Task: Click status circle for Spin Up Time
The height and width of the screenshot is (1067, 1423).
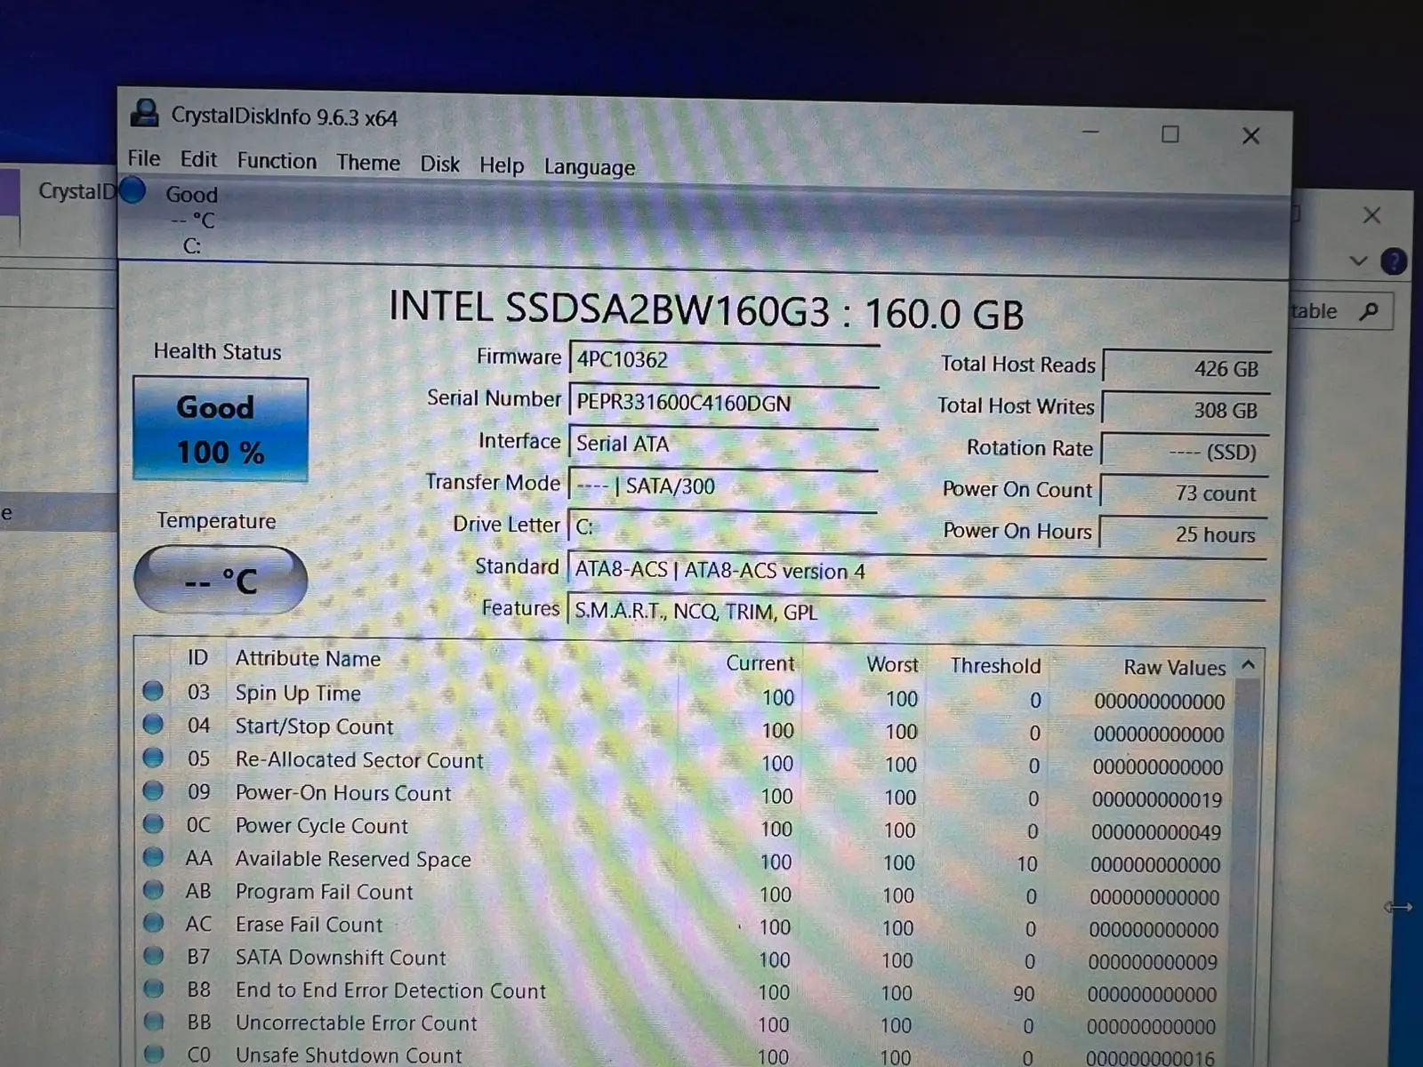Action: click(x=153, y=691)
